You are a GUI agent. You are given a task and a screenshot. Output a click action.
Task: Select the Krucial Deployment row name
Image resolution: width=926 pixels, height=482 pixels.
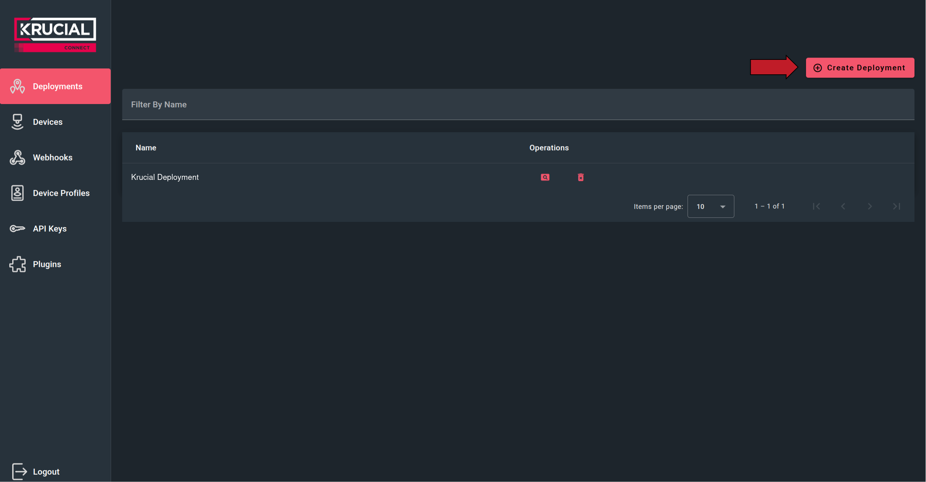click(x=165, y=177)
